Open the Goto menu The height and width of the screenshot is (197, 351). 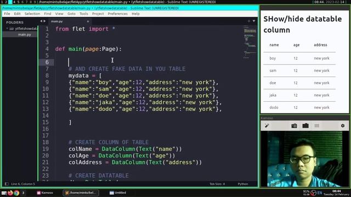coord(71,14)
